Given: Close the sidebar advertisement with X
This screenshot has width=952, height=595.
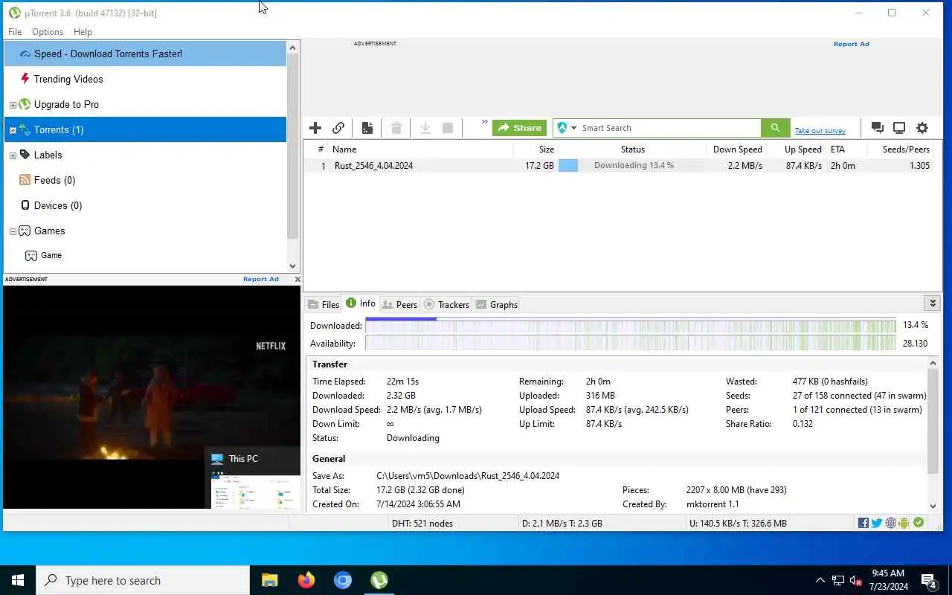Looking at the screenshot, I should [x=297, y=280].
